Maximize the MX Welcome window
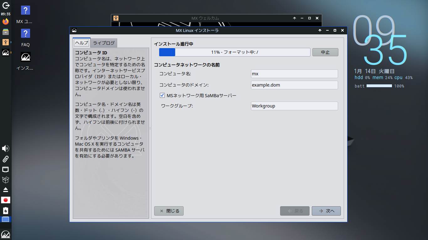 tap(310, 18)
